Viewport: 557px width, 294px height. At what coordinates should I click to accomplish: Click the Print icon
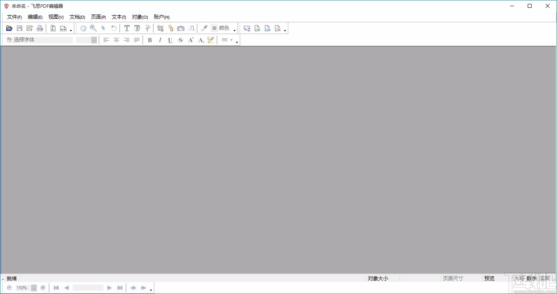(40, 28)
